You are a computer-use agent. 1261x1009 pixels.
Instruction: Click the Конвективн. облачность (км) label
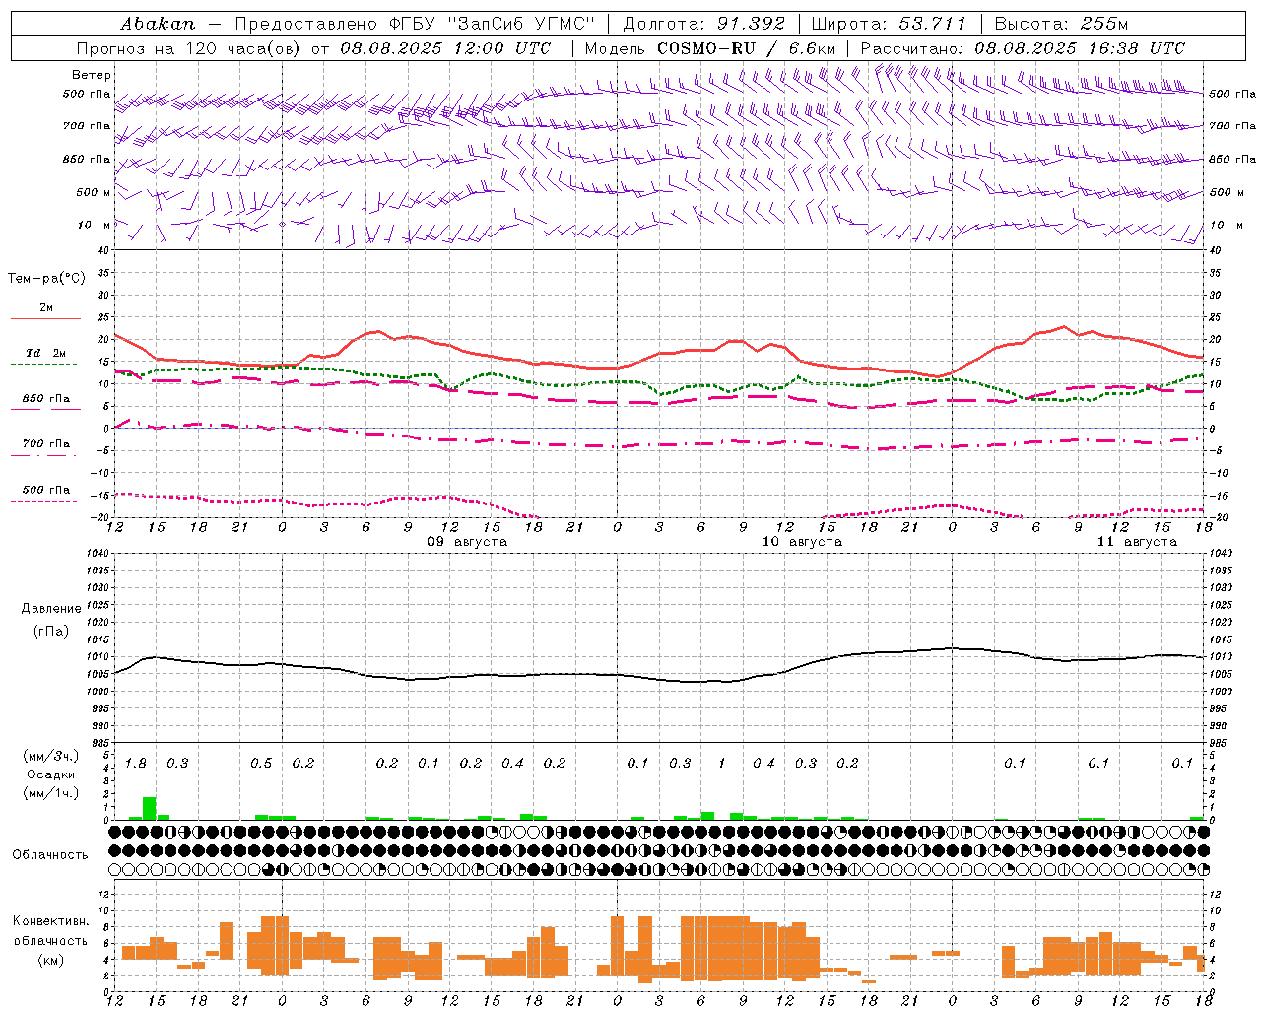pyautogui.click(x=50, y=940)
